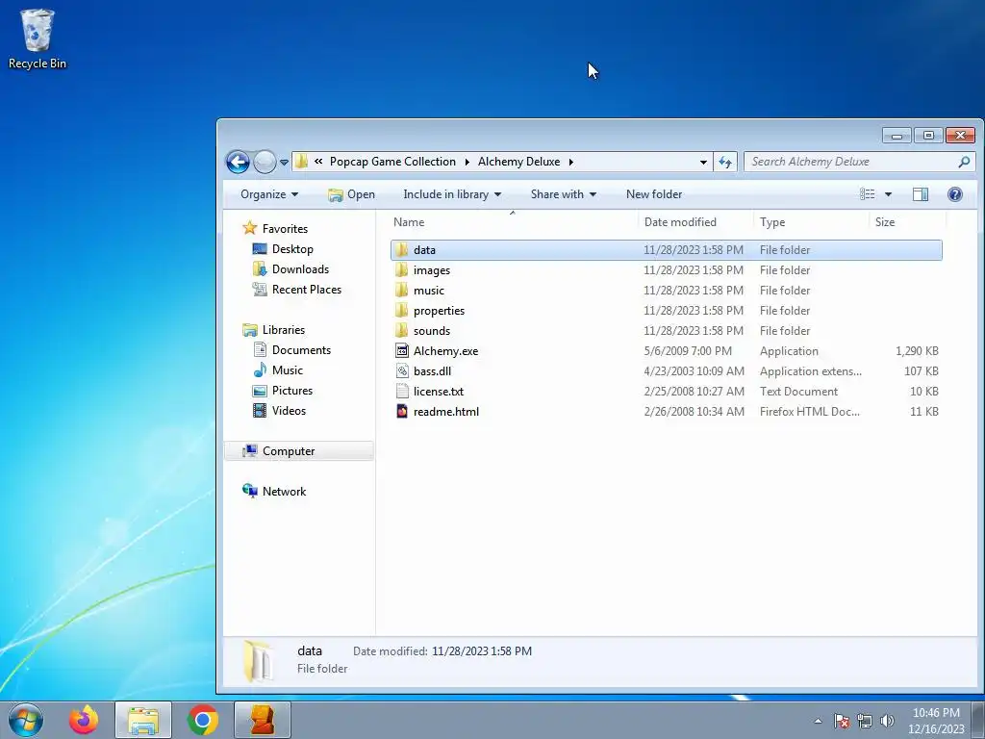Select Libraries in navigation pane
This screenshot has height=739, width=985.
[x=284, y=330]
